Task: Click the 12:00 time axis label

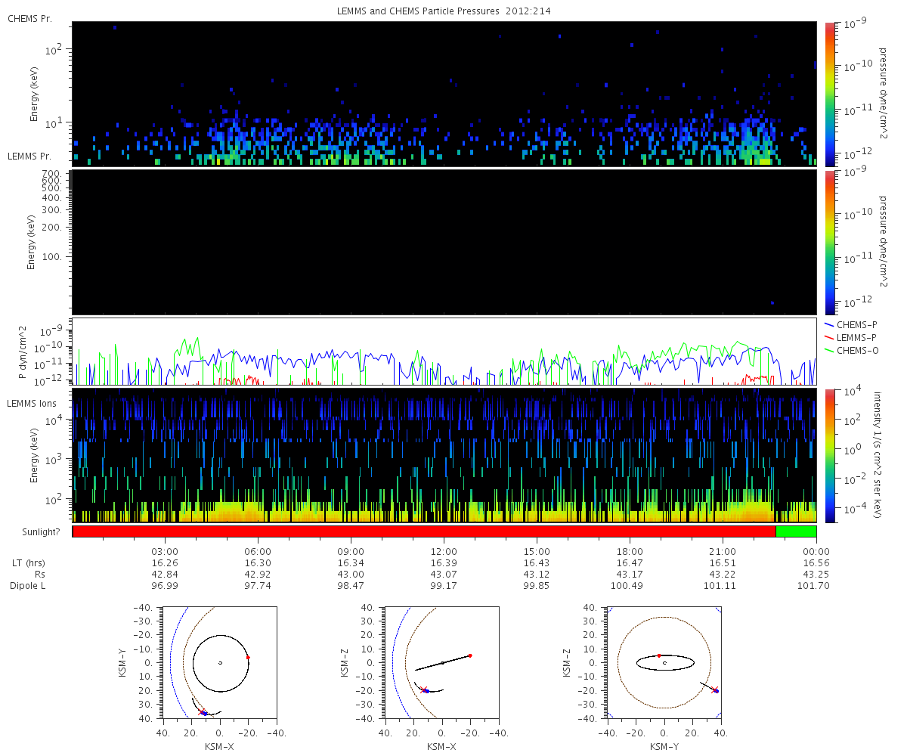Action: point(444,551)
